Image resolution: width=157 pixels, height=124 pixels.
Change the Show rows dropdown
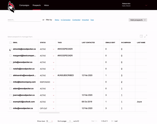coord(49,121)
